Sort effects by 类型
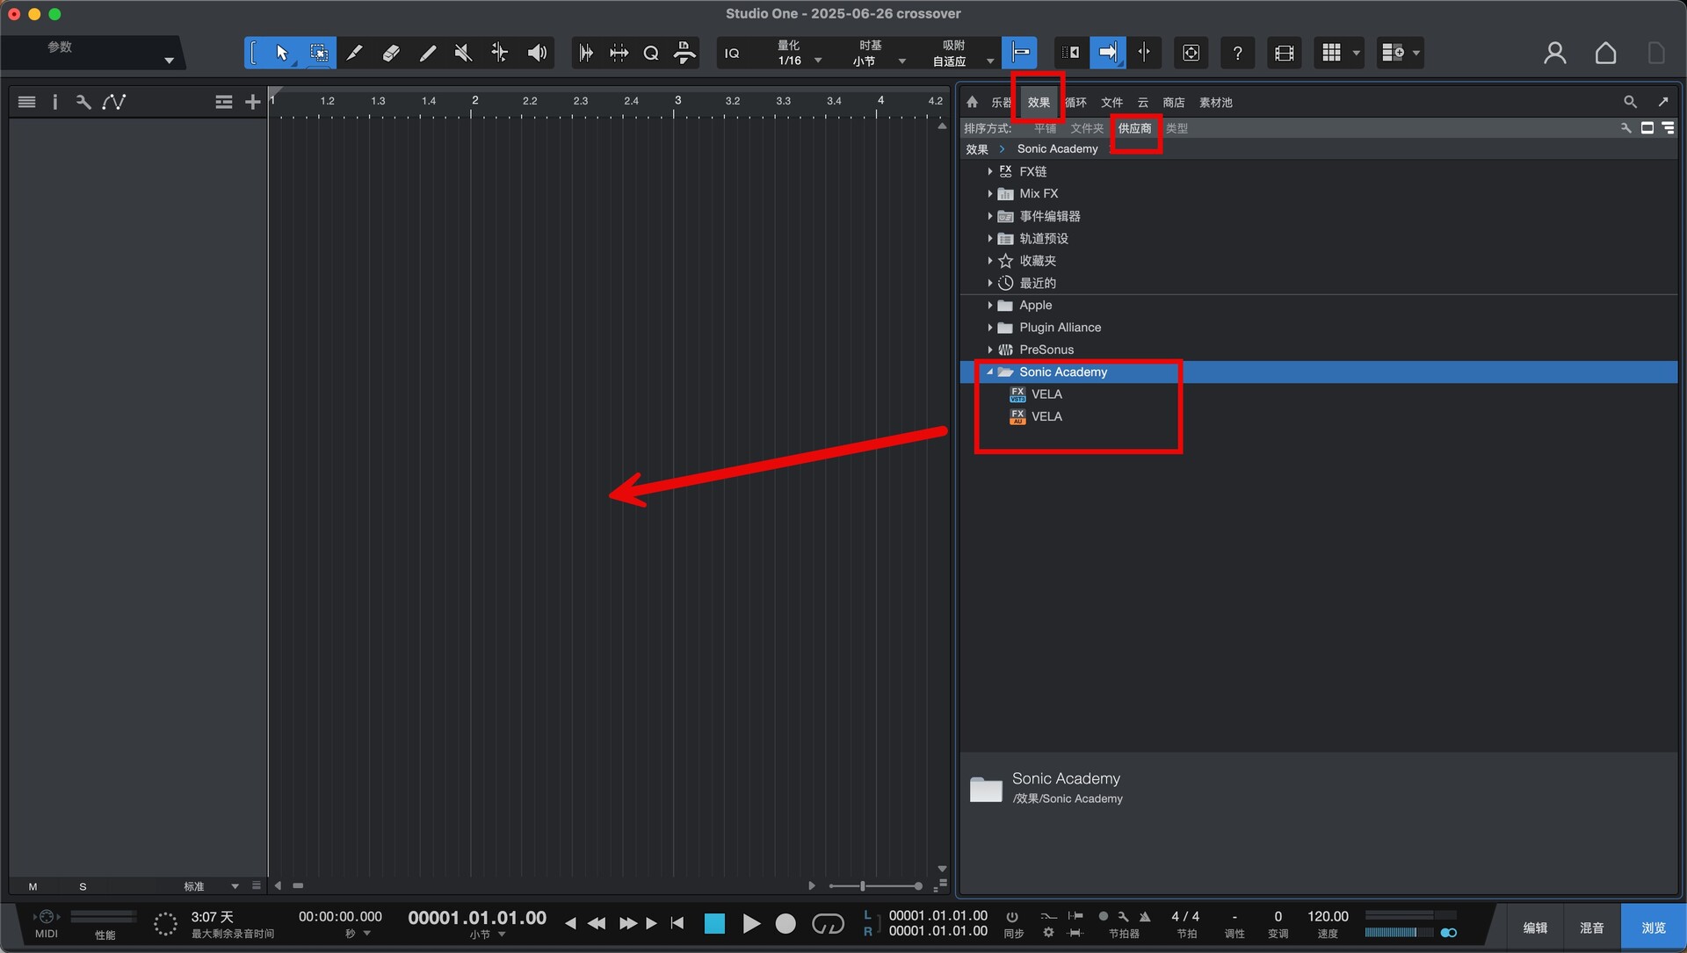The image size is (1687, 953). [x=1177, y=128]
